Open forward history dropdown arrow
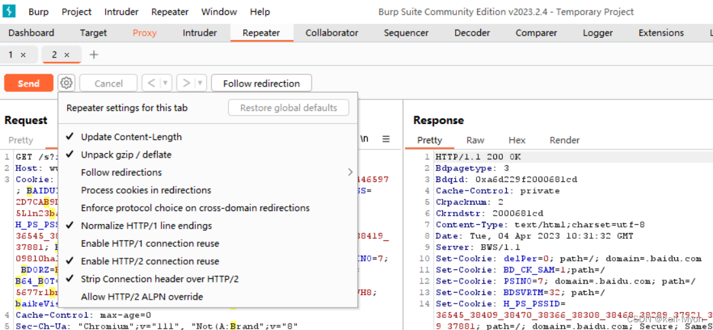Screen dimensions: 713x330 click(x=200, y=83)
